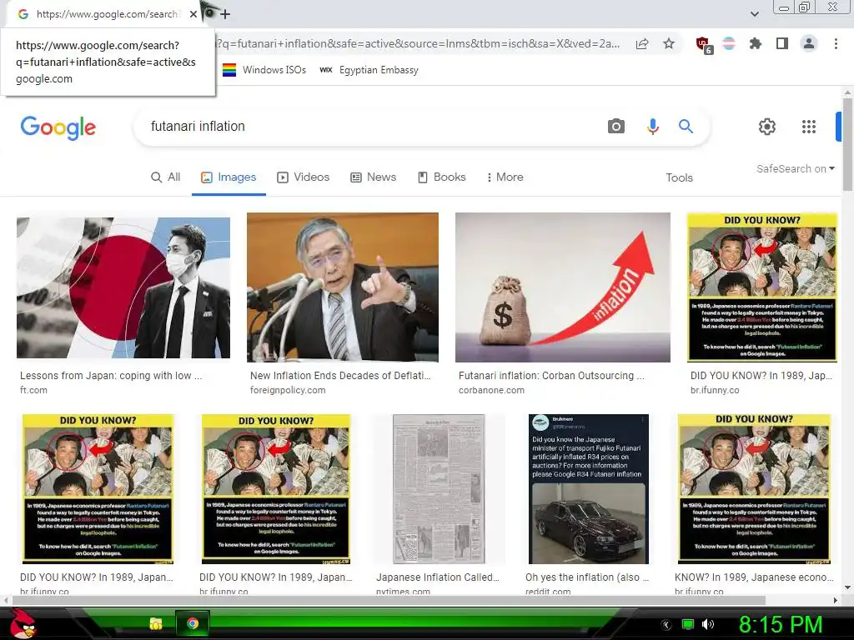Open a new browser tab
Screen dimensions: 854x640
click(225, 14)
